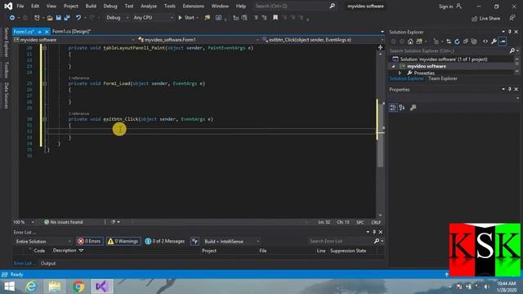Click the split editor plus icon above the scrollbar
523x294 pixels.
[380, 47]
